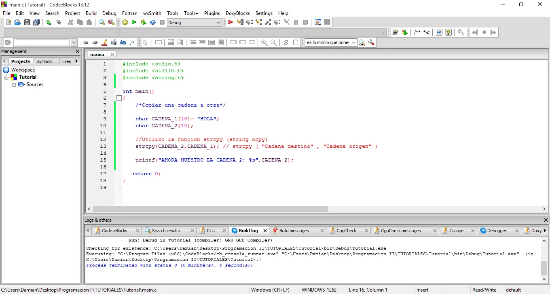550x294 pixels.
Task: Expand the Sources folder in project tree
Action: [x=14, y=84]
